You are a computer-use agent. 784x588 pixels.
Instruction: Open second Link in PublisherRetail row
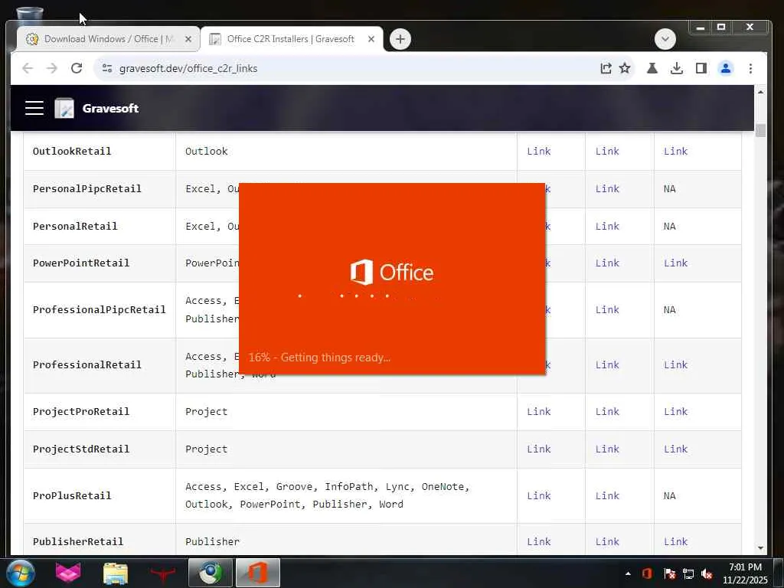(607, 541)
